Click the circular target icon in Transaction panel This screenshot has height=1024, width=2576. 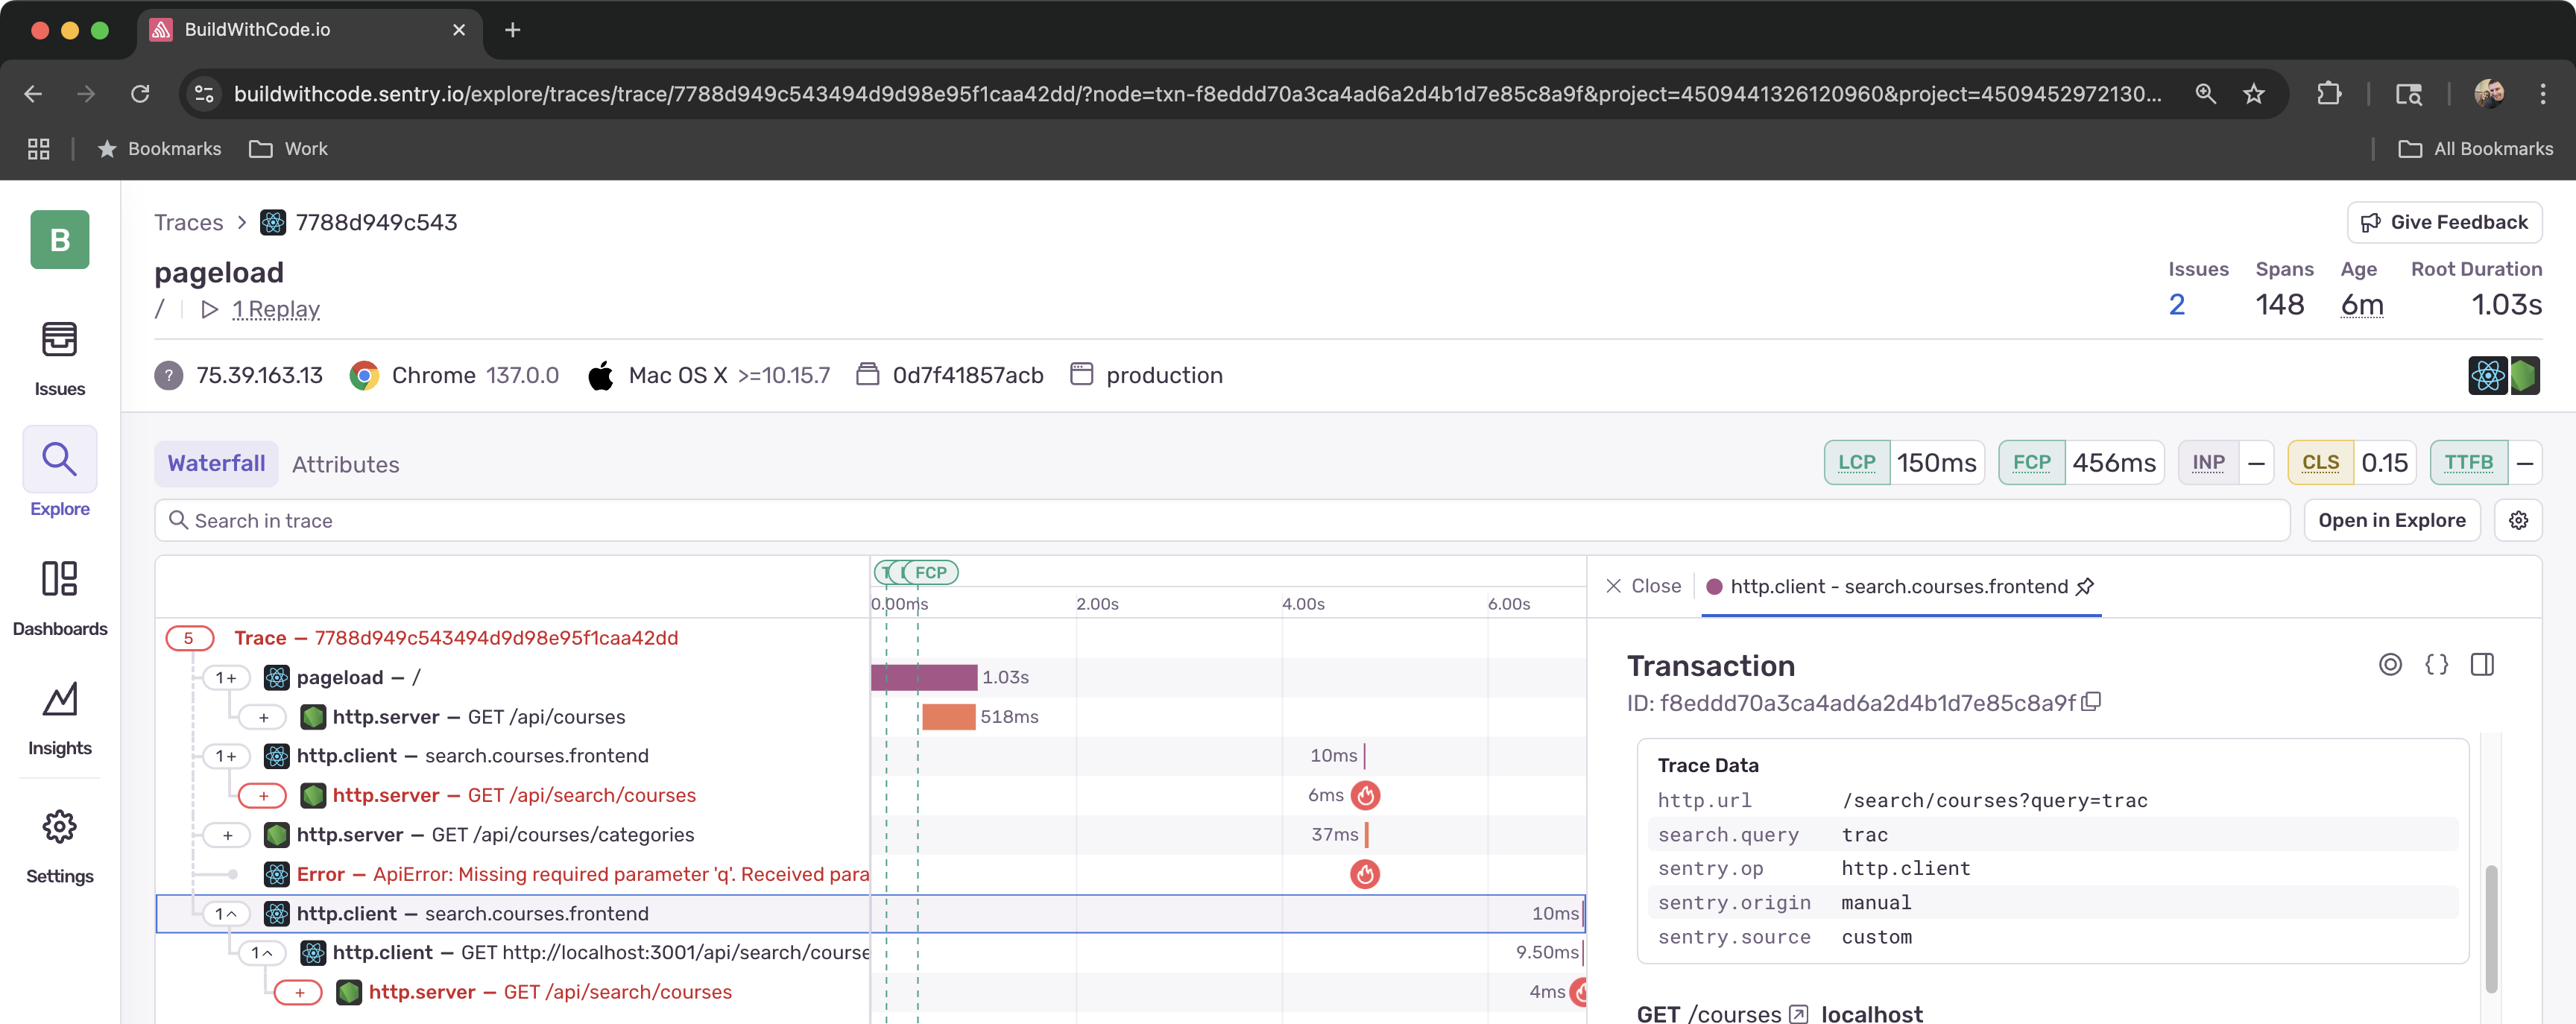2390,664
